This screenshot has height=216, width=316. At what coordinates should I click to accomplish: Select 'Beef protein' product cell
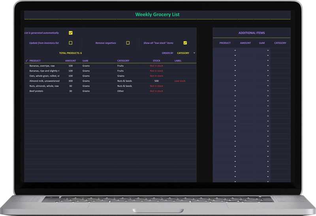click(x=36, y=91)
